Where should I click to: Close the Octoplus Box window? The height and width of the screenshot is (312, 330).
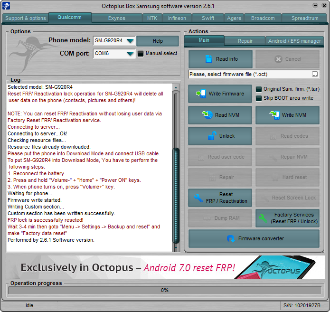coord(324,6)
